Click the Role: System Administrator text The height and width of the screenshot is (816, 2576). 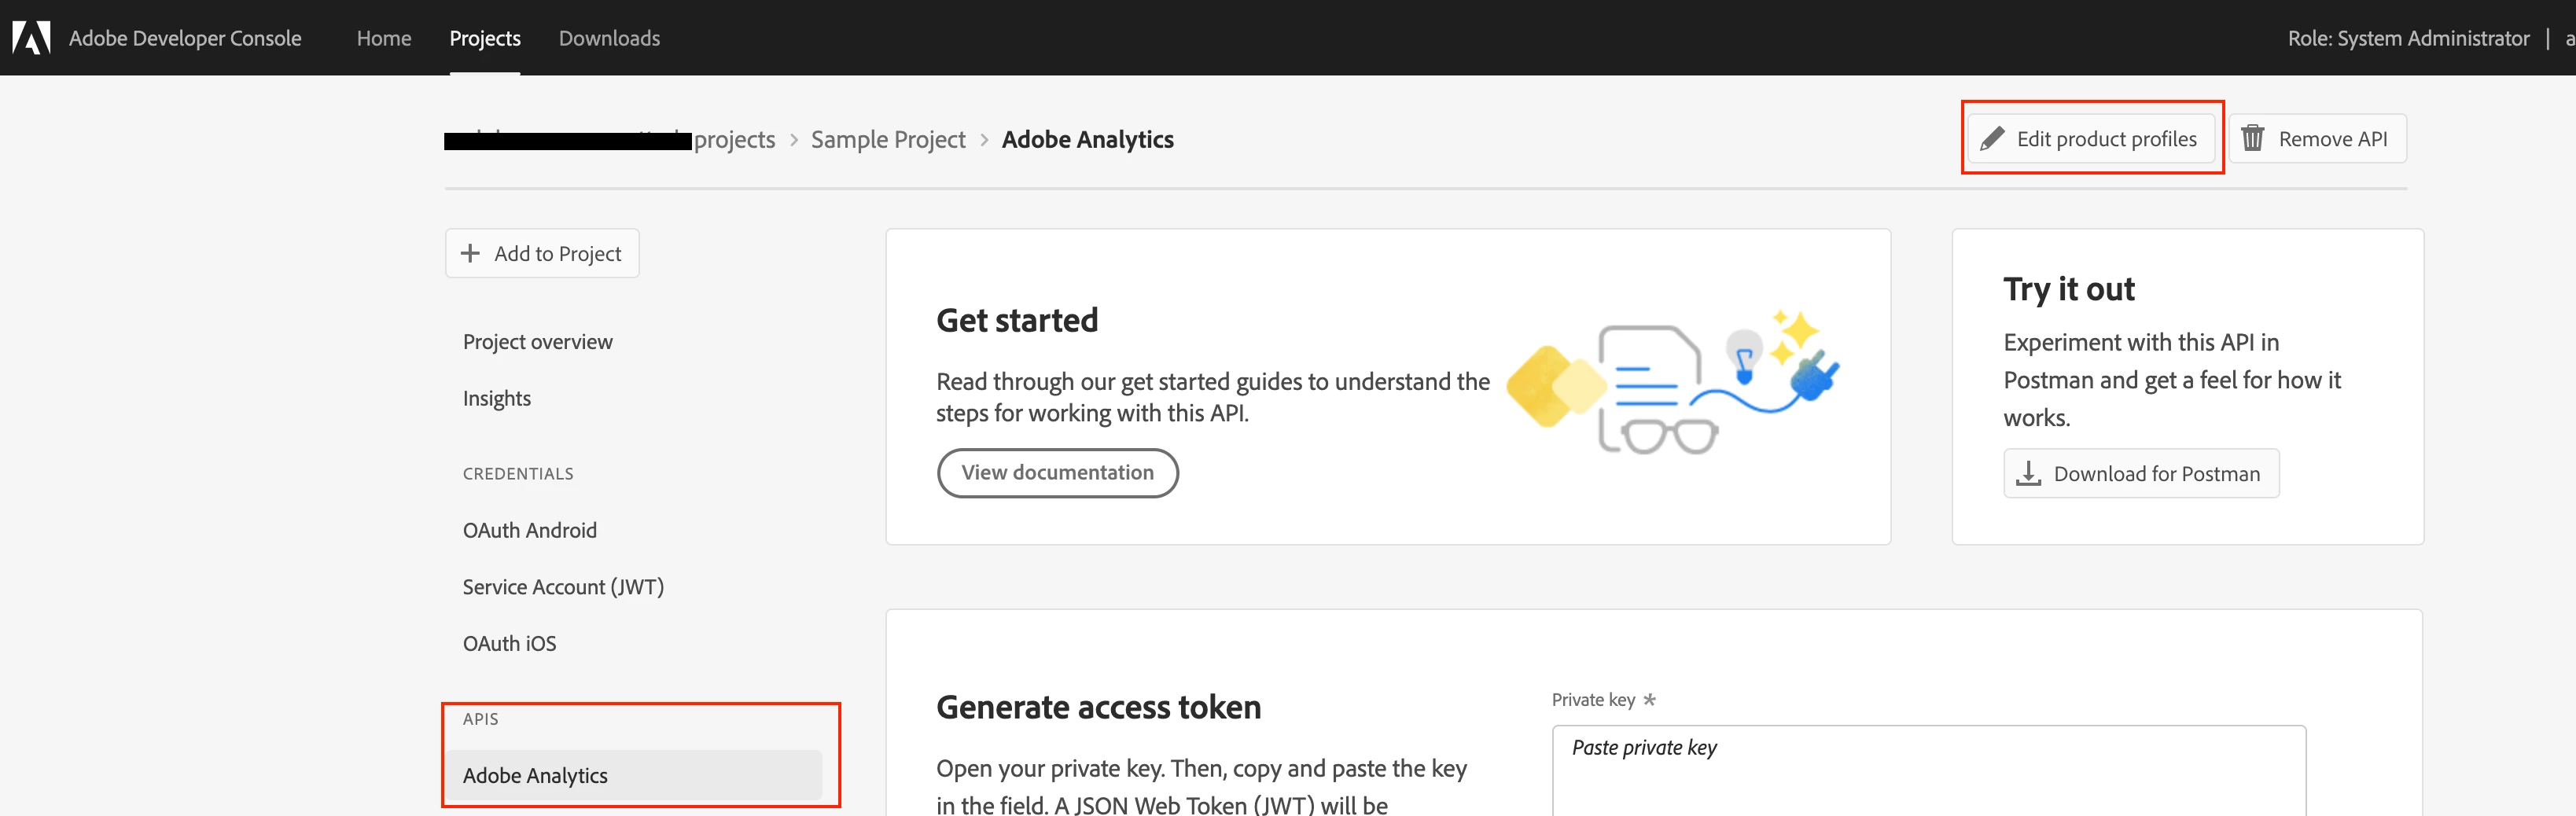point(2408,38)
